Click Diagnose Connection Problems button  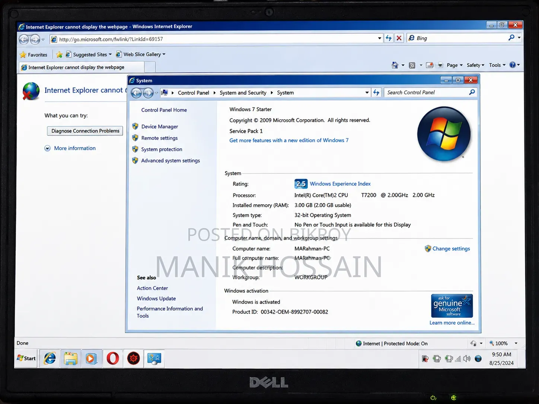click(85, 131)
